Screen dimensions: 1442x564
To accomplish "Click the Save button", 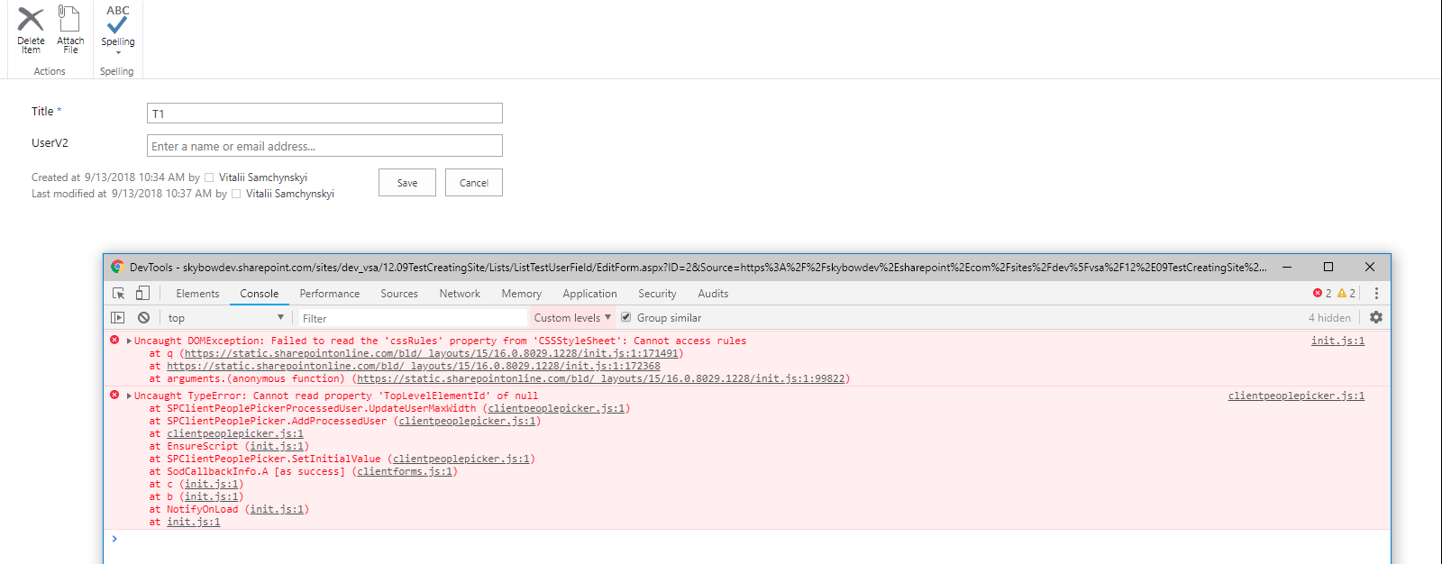I will pyautogui.click(x=407, y=183).
